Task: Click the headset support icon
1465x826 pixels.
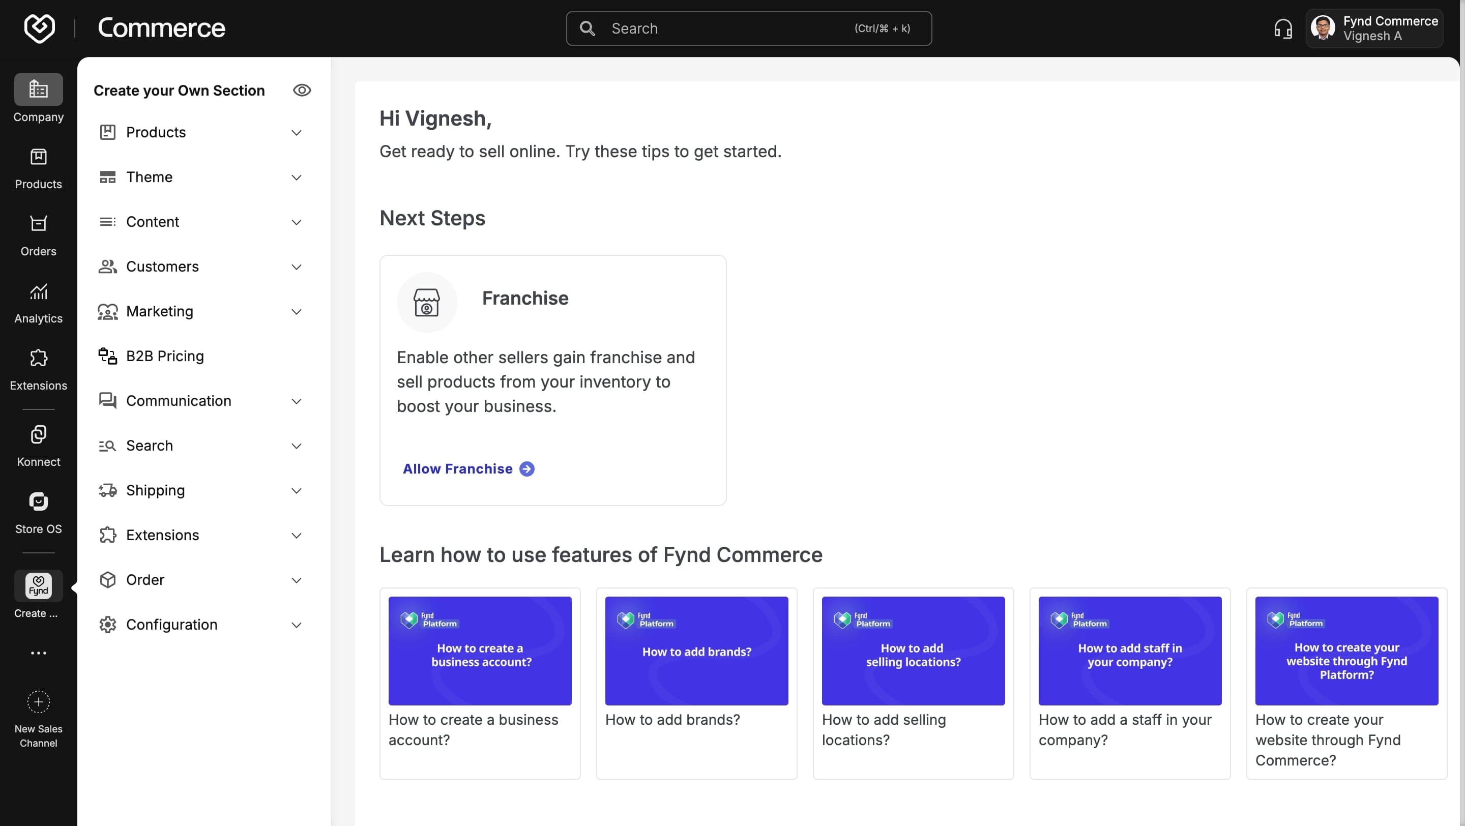Action: click(x=1283, y=28)
